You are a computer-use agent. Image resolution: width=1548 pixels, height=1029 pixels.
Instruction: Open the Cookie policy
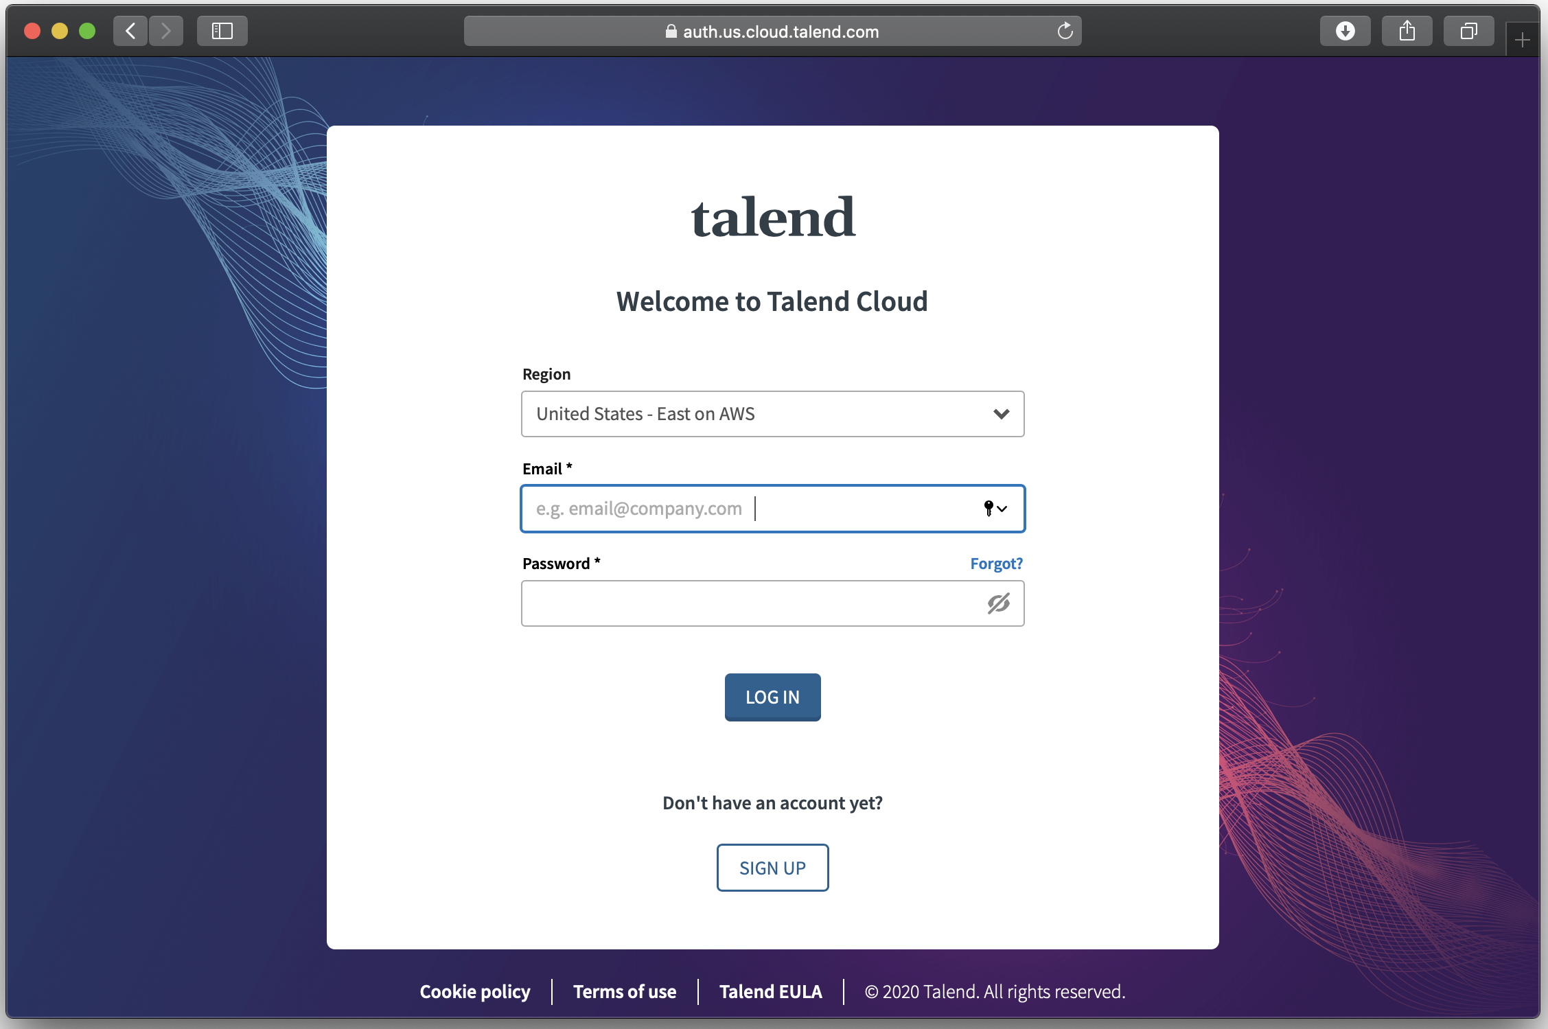(474, 991)
